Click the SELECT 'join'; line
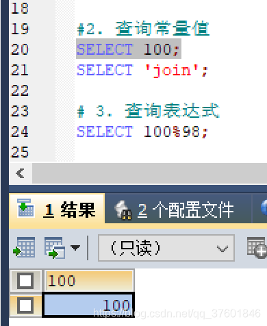The image size is (267, 326). tap(142, 70)
